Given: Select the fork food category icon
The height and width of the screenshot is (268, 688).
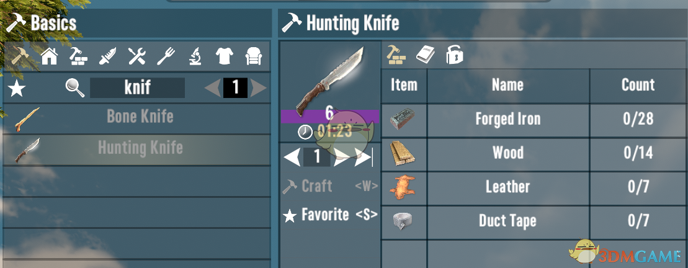Looking at the screenshot, I should [166, 56].
